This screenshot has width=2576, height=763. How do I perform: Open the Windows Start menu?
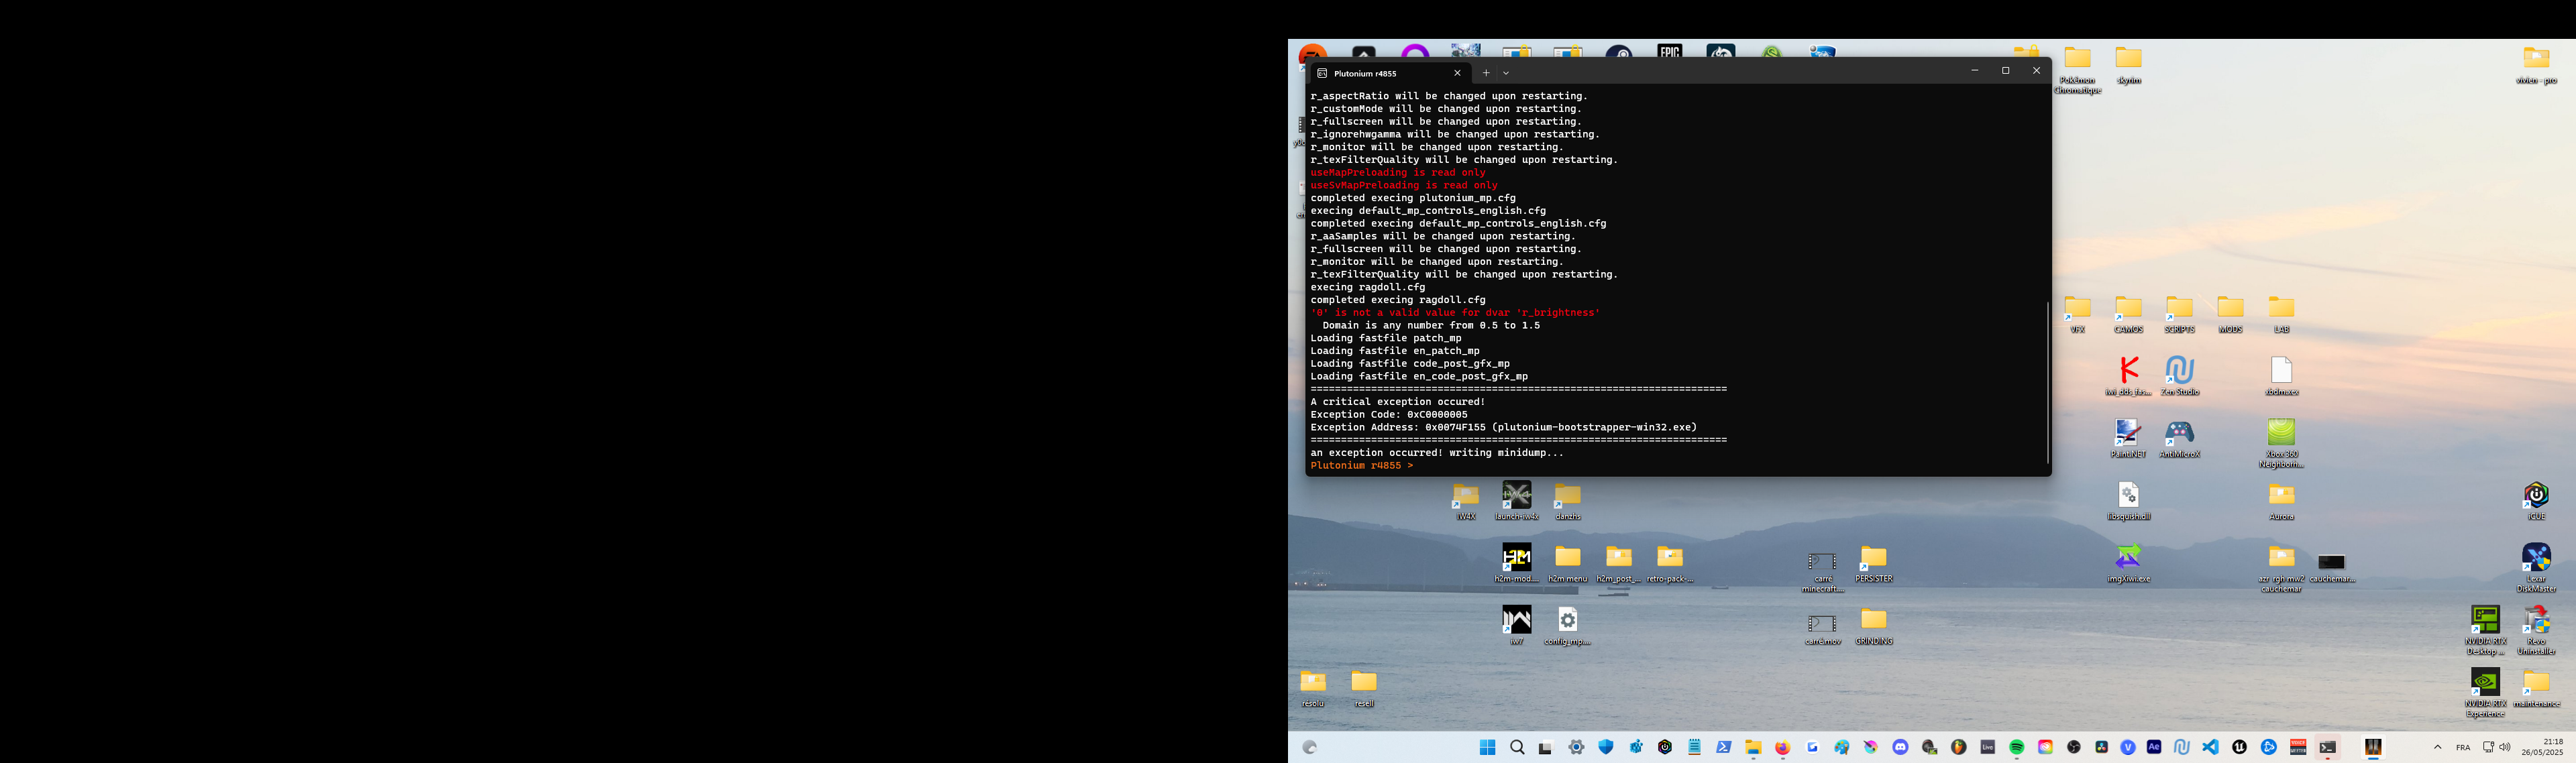(1487, 747)
